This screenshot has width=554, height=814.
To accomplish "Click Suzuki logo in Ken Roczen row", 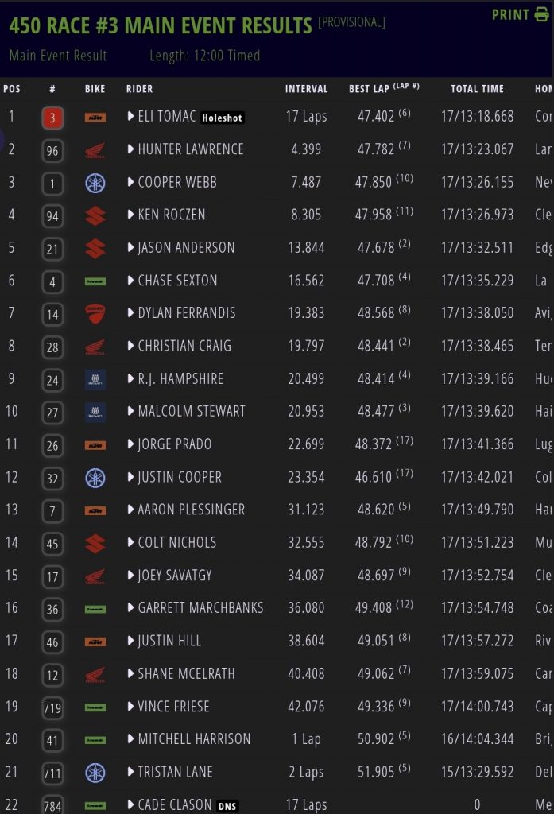I will [95, 215].
